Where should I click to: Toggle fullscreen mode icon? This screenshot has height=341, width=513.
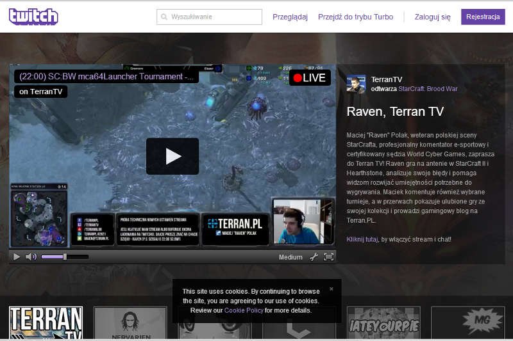(328, 257)
